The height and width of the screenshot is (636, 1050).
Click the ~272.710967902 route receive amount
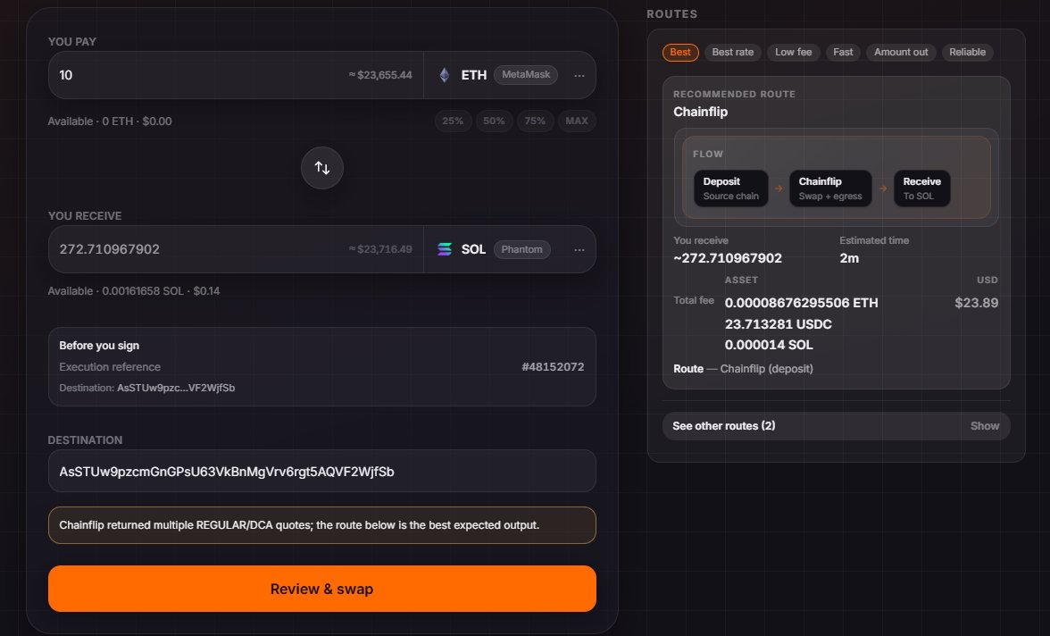(x=728, y=258)
